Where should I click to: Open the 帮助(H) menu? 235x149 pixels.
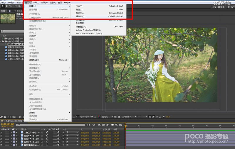click(x=67, y=3)
